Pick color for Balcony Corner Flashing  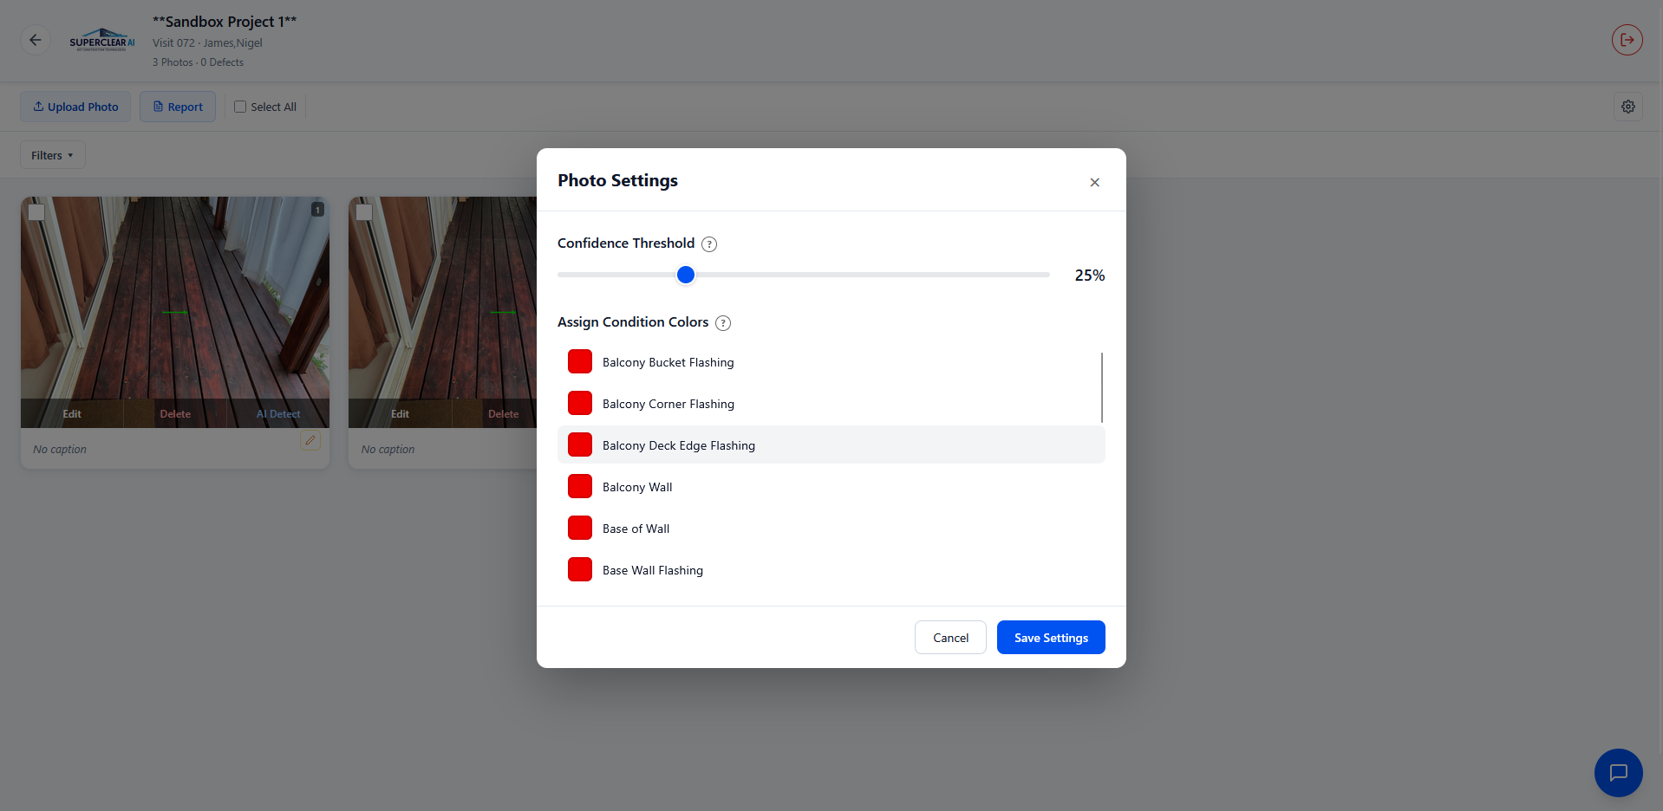(x=580, y=404)
